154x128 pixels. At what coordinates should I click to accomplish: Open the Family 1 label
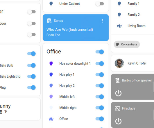133,4
